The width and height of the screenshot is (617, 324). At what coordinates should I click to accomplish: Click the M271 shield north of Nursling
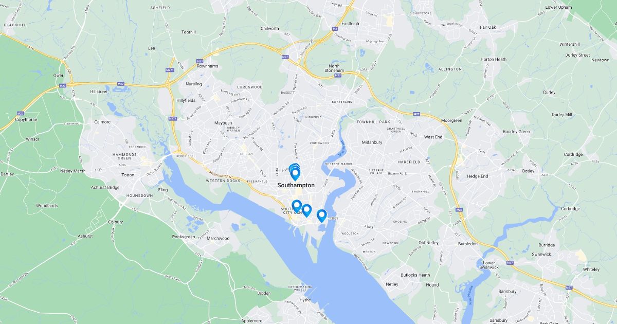tap(170, 70)
